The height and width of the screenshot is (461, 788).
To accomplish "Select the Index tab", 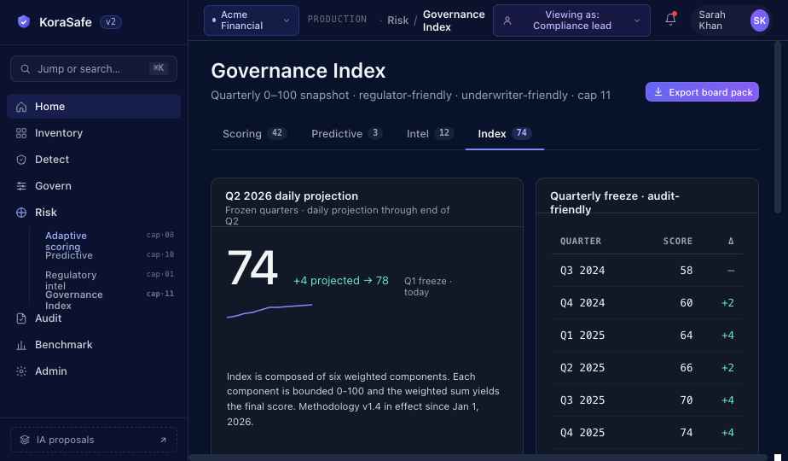I will [505, 134].
